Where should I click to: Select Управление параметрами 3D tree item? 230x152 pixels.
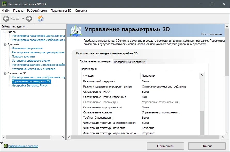[x=31, y=81]
